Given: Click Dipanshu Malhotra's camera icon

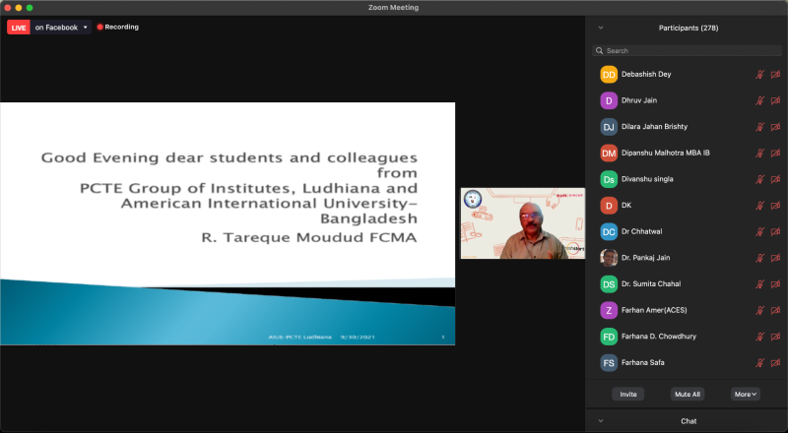Looking at the screenshot, I should coord(775,153).
